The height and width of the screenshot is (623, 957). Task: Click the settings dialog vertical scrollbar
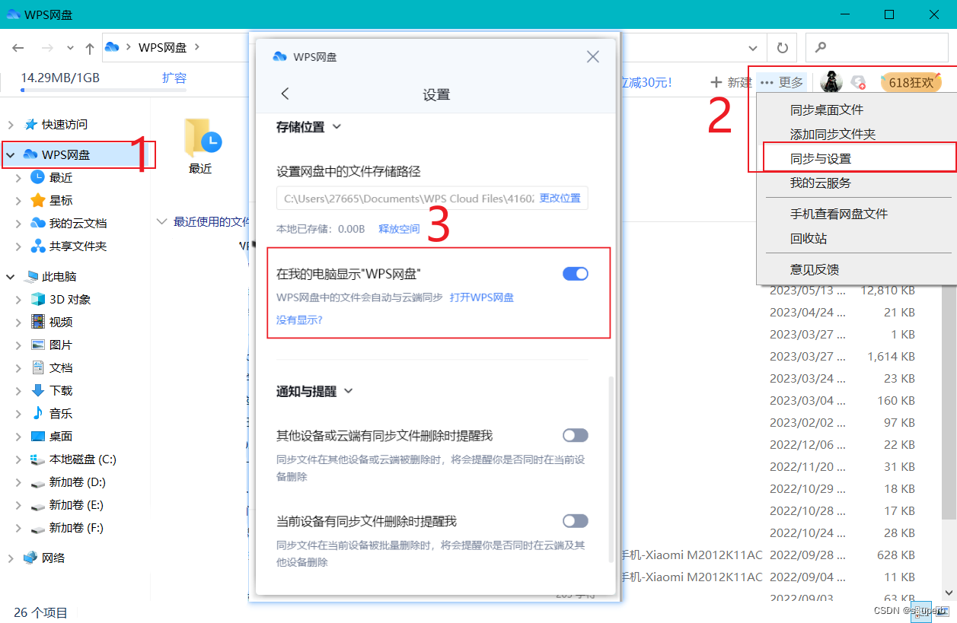[x=610, y=469]
